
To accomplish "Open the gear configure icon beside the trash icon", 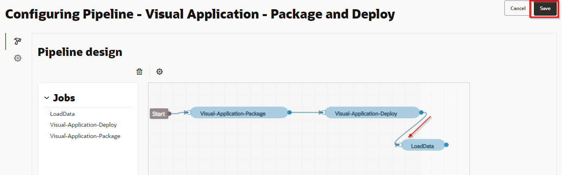I will (x=160, y=72).
